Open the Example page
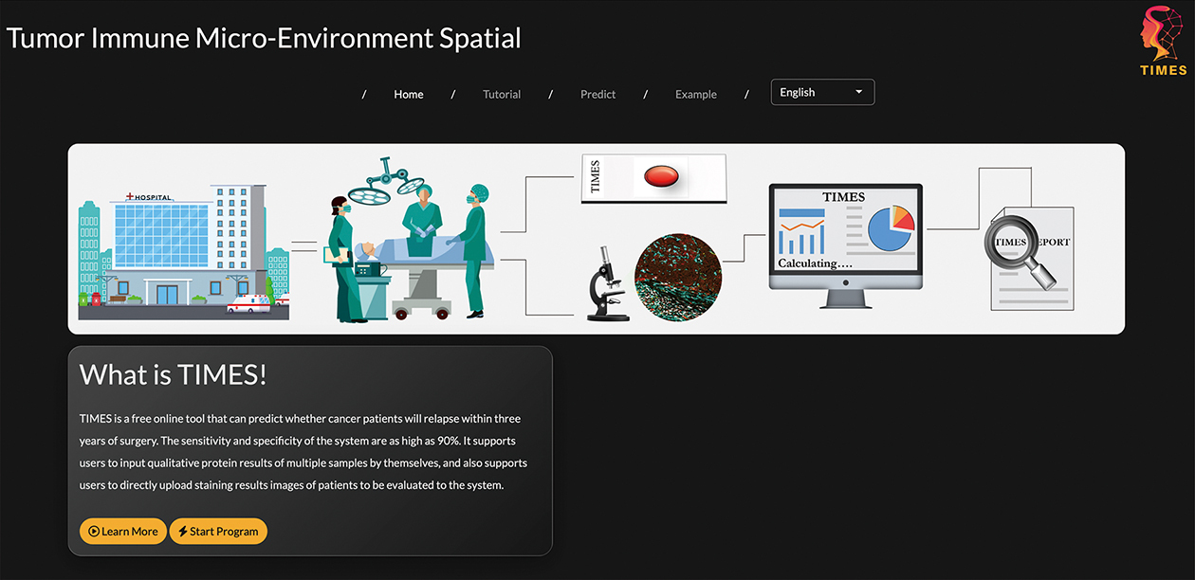The image size is (1195, 580). (695, 94)
